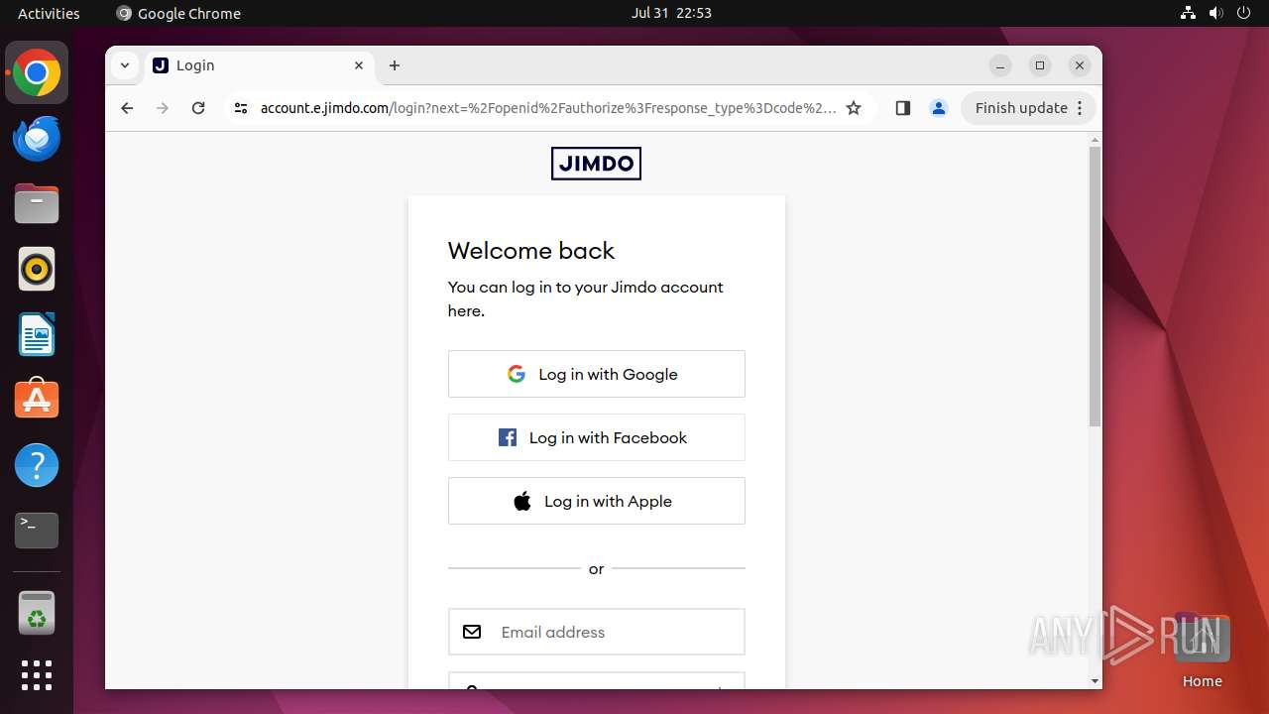Open LibreOffice Writer from dock
The image size is (1269, 714).
pyautogui.click(x=37, y=334)
